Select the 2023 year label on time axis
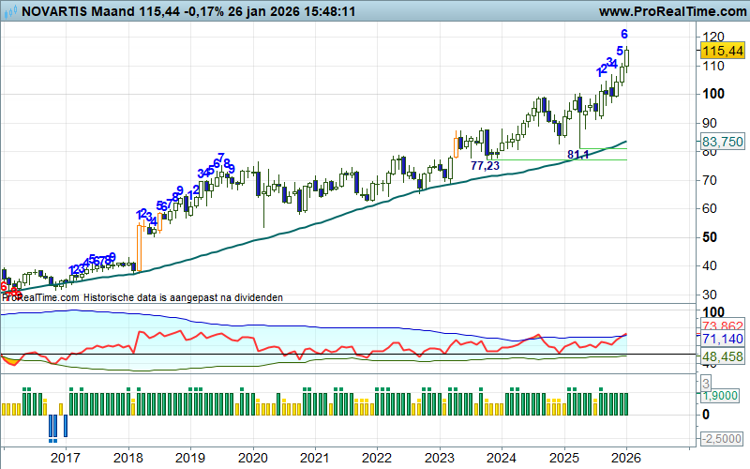This screenshot has width=750, height=469. coord(438,458)
